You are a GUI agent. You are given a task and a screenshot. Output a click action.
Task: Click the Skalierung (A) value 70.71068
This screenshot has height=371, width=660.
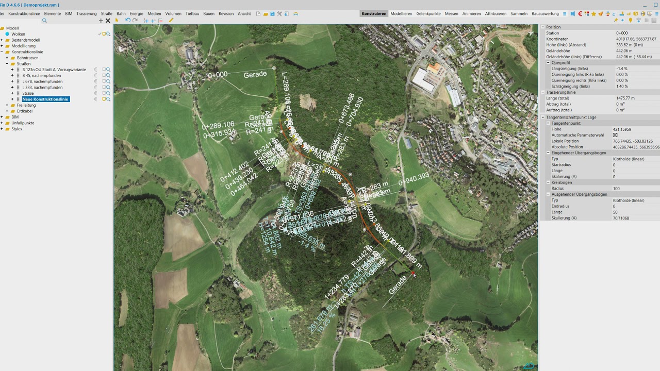point(635,218)
